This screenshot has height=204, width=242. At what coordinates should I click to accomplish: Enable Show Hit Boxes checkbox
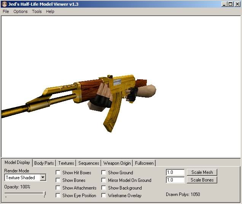(x=58, y=172)
